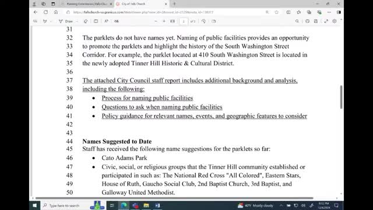Rotate the PDF page

[x=203, y=21]
